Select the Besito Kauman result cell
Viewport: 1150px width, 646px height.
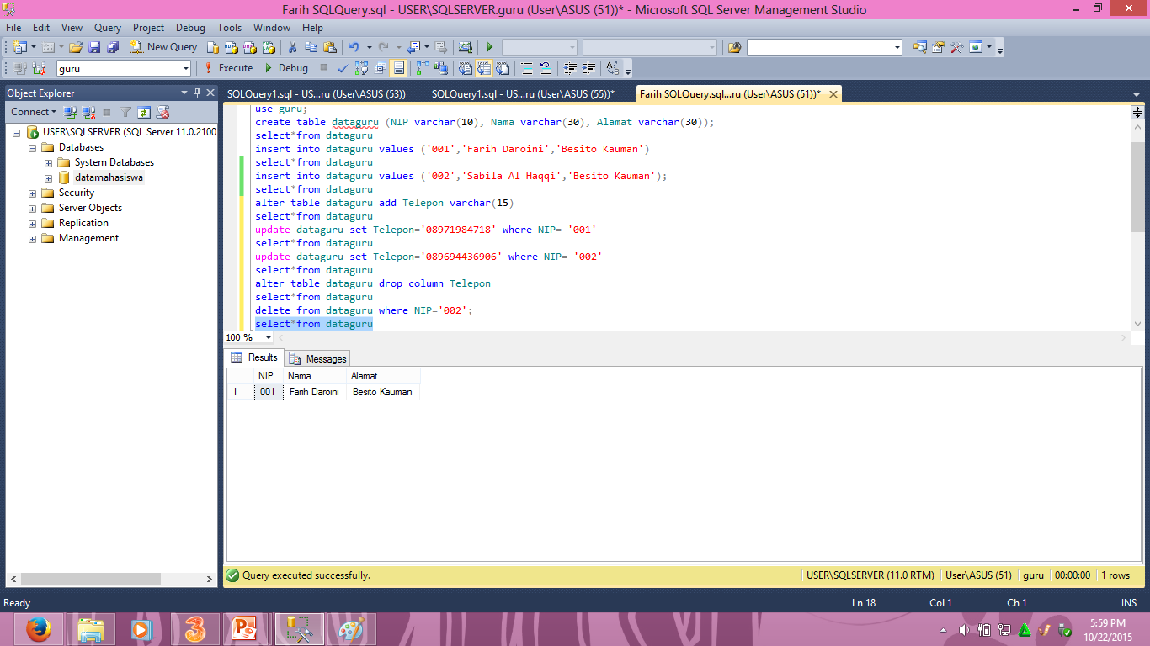tap(382, 392)
